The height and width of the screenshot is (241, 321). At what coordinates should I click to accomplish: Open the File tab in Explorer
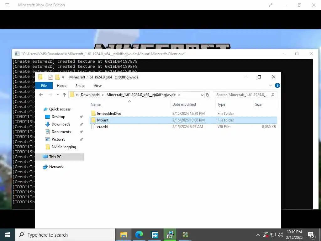coord(44,86)
